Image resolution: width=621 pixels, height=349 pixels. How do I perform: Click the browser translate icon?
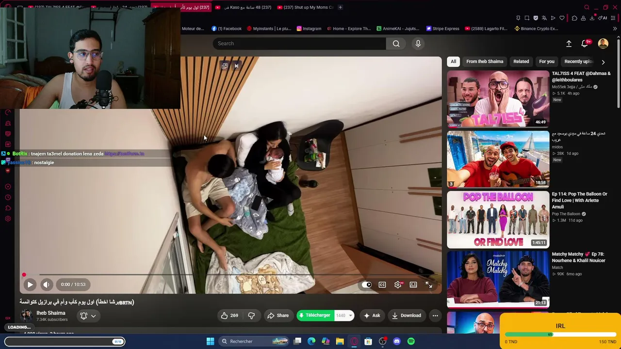click(544, 18)
